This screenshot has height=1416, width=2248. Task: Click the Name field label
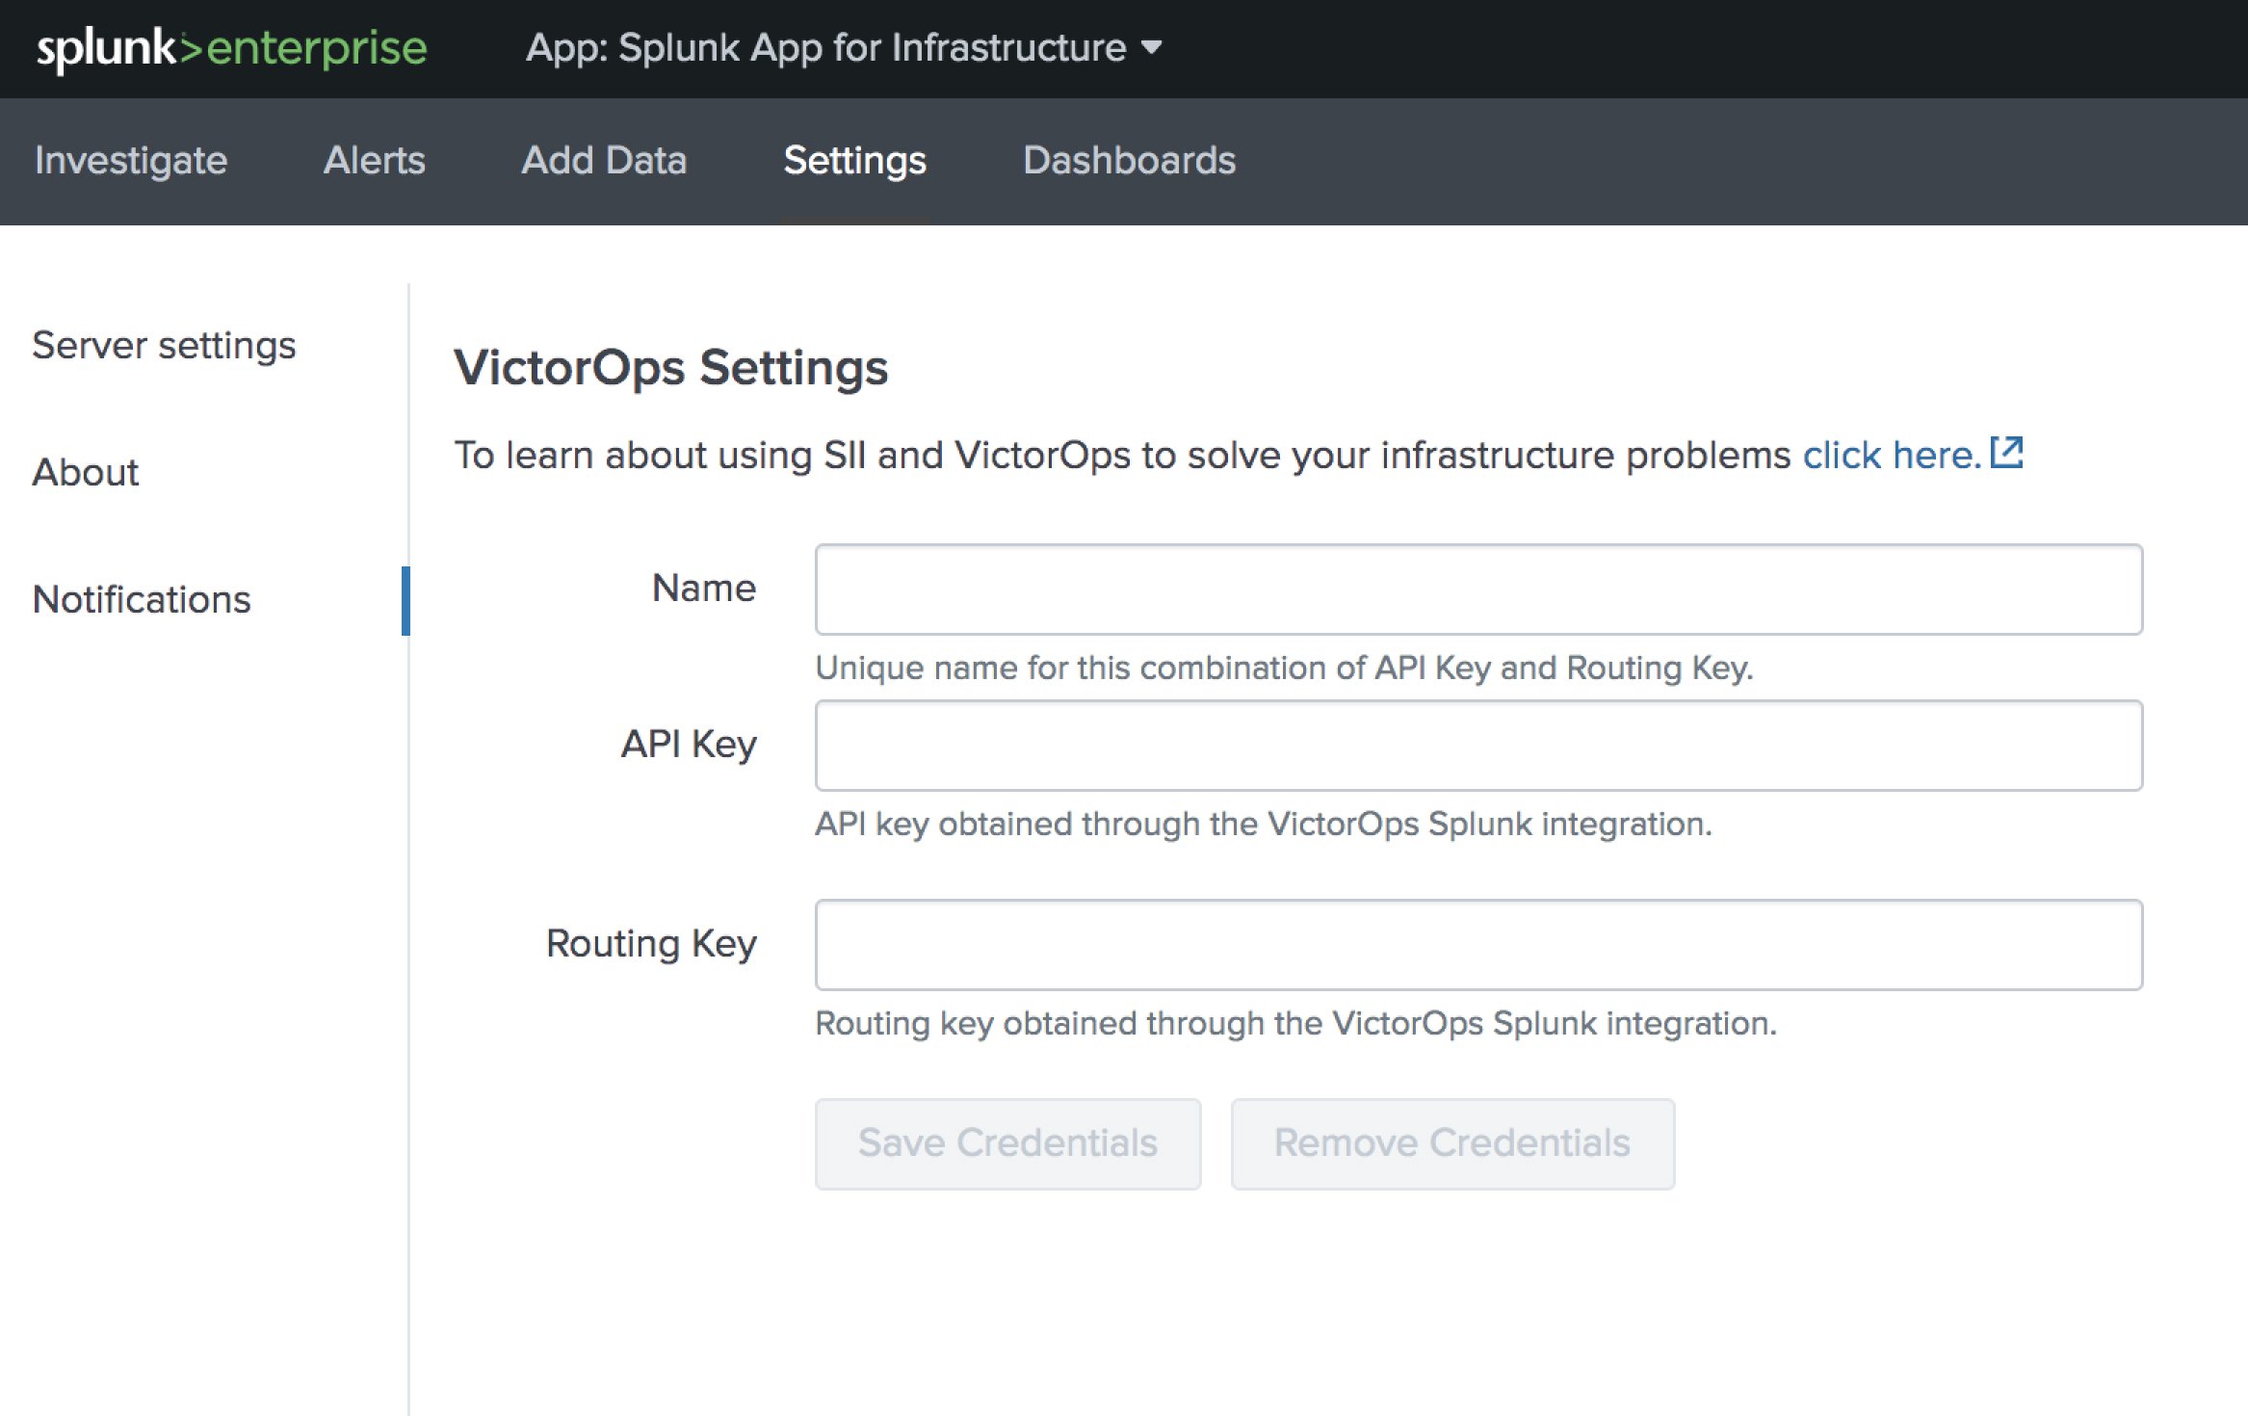pyautogui.click(x=704, y=588)
